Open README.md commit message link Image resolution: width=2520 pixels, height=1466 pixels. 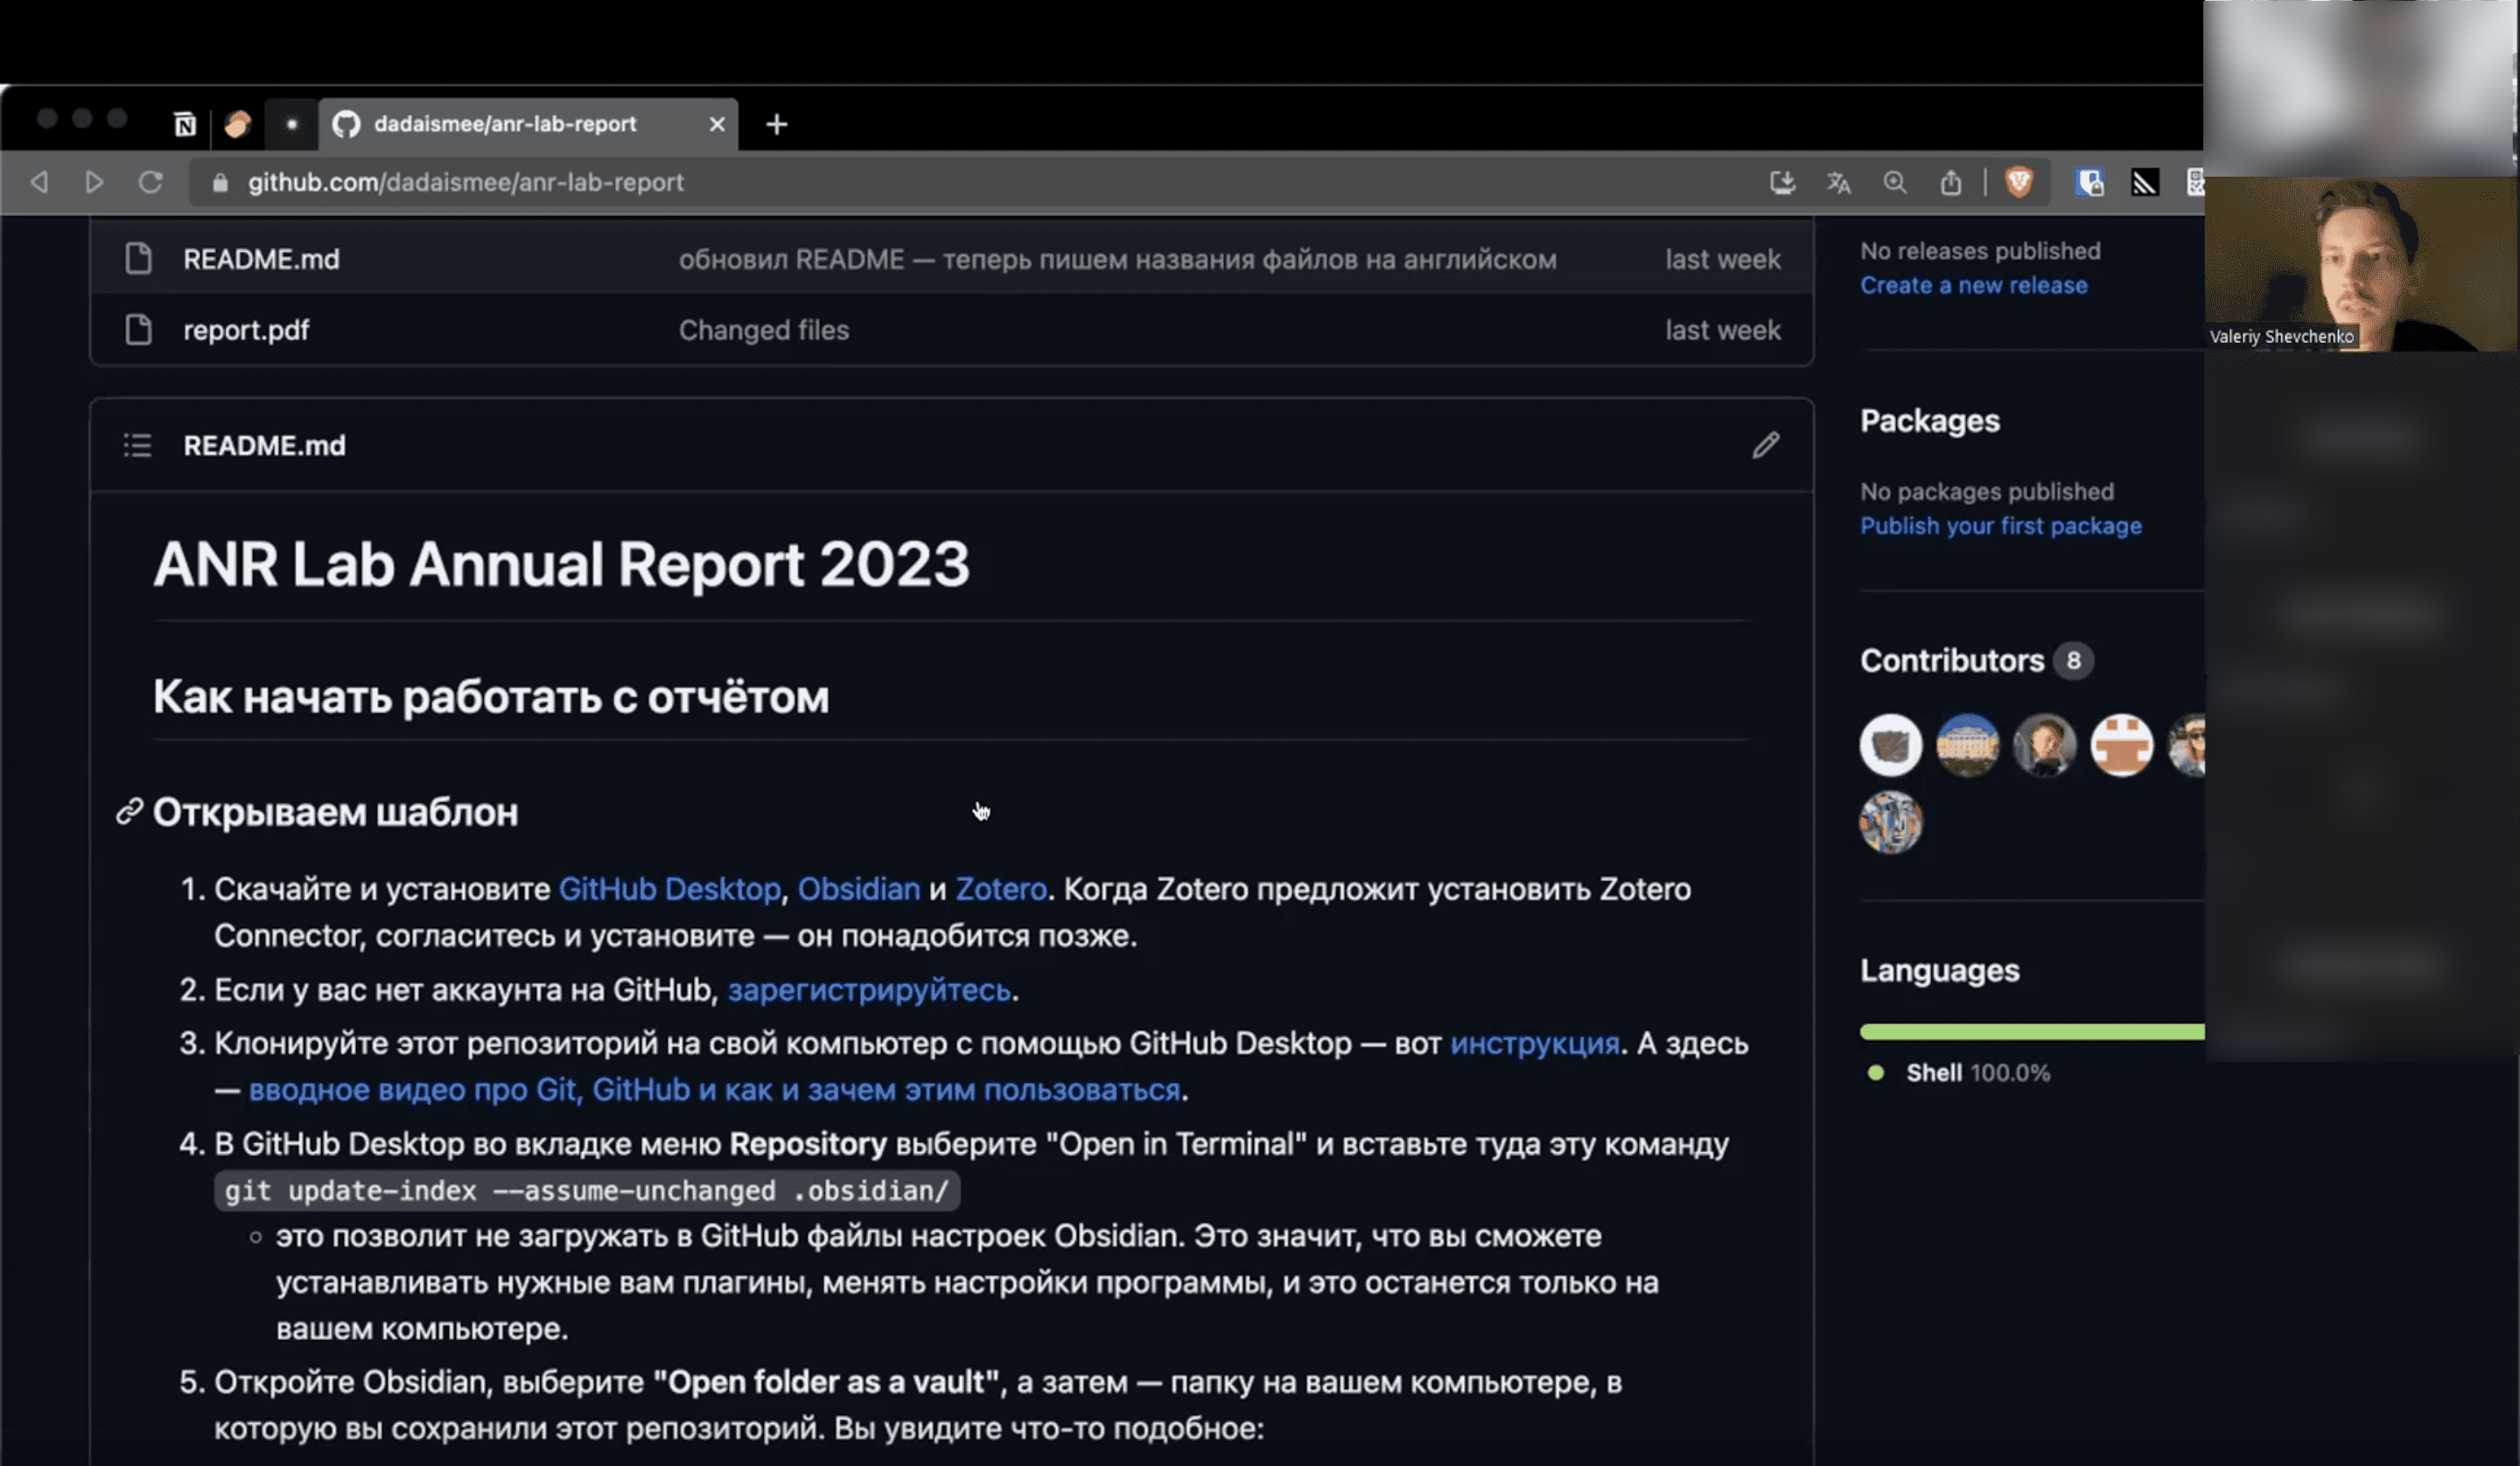(x=1117, y=259)
